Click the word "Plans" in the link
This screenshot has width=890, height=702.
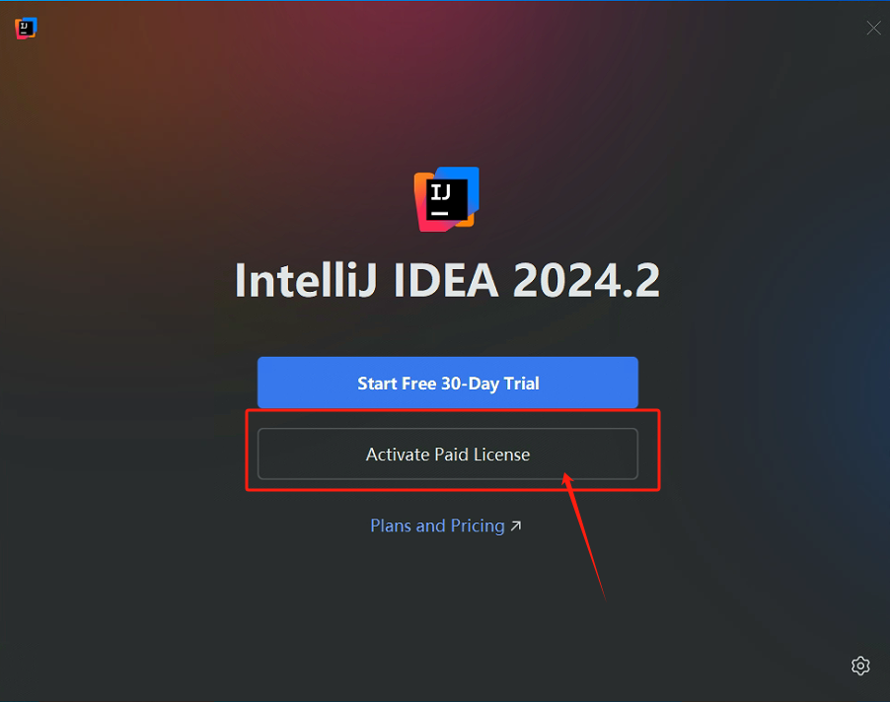pos(390,526)
